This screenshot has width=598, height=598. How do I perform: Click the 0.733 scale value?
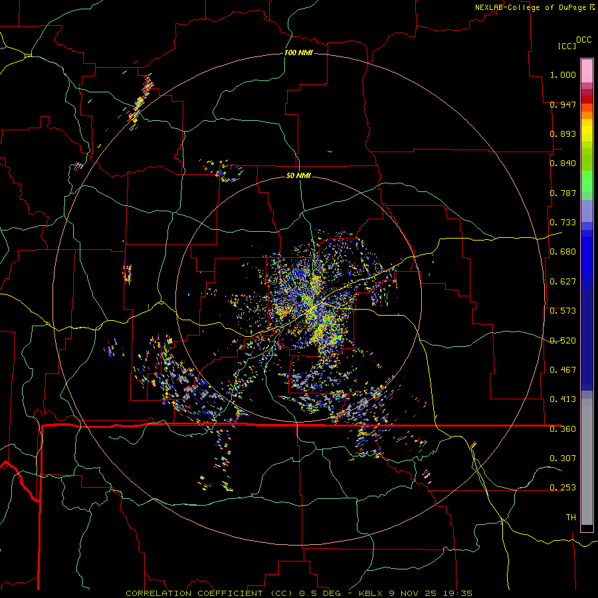coord(563,223)
